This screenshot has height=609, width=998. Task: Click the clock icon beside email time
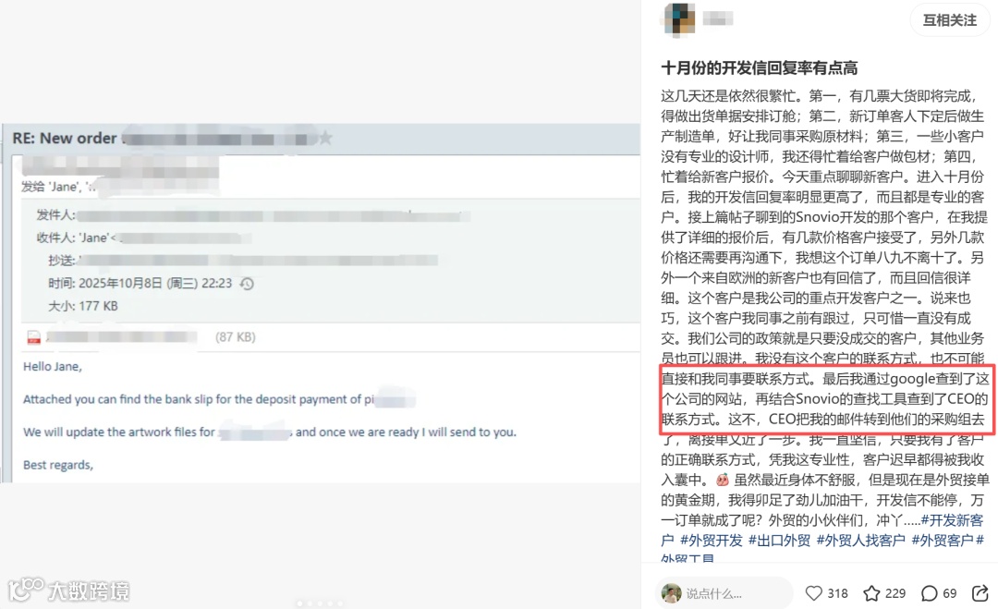tap(247, 284)
